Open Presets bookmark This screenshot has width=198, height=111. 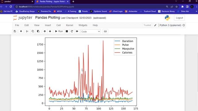pyautogui.click(x=83, y=11)
